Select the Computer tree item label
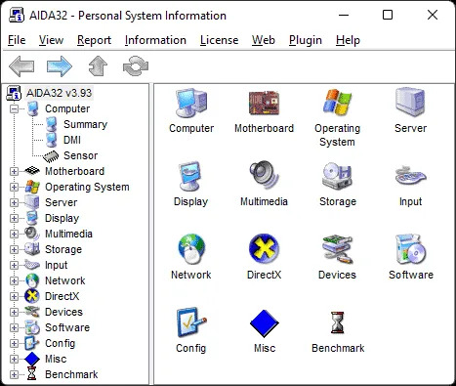The width and height of the screenshot is (456, 386). (67, 108)
